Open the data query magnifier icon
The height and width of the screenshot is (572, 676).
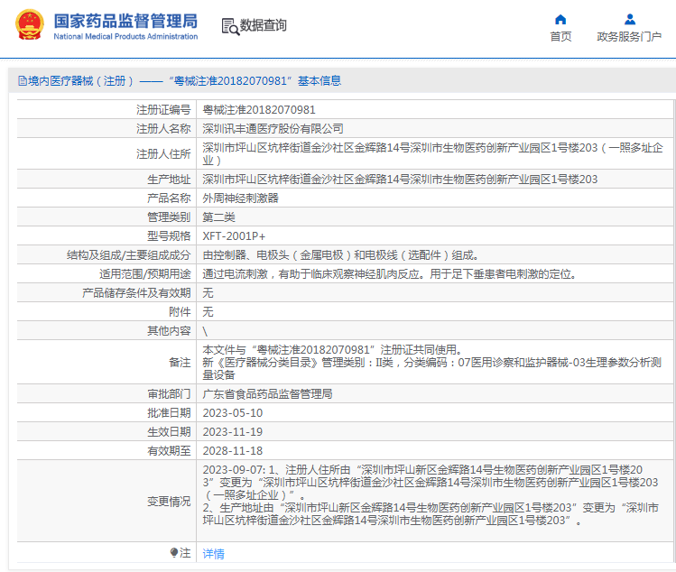pyautogui.click(x=230, y=26)
